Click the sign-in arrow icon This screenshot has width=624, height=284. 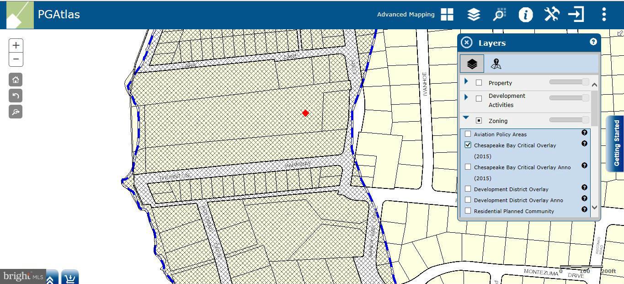[576, 15]
